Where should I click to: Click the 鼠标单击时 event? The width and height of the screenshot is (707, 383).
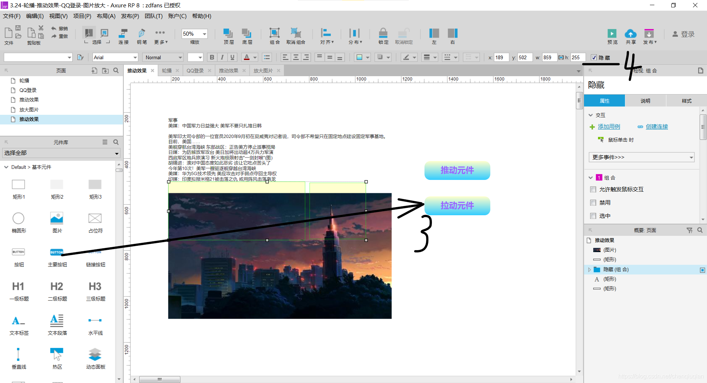click(x=621, y=140)
